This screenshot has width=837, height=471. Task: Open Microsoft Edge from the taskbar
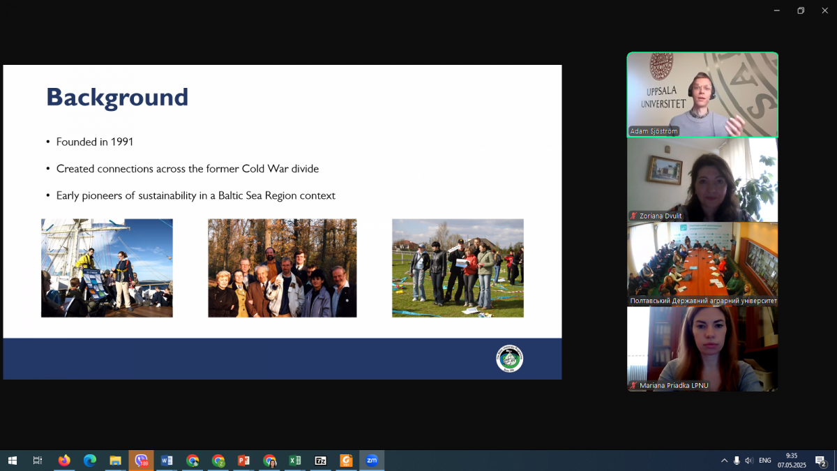coord(90,461)
